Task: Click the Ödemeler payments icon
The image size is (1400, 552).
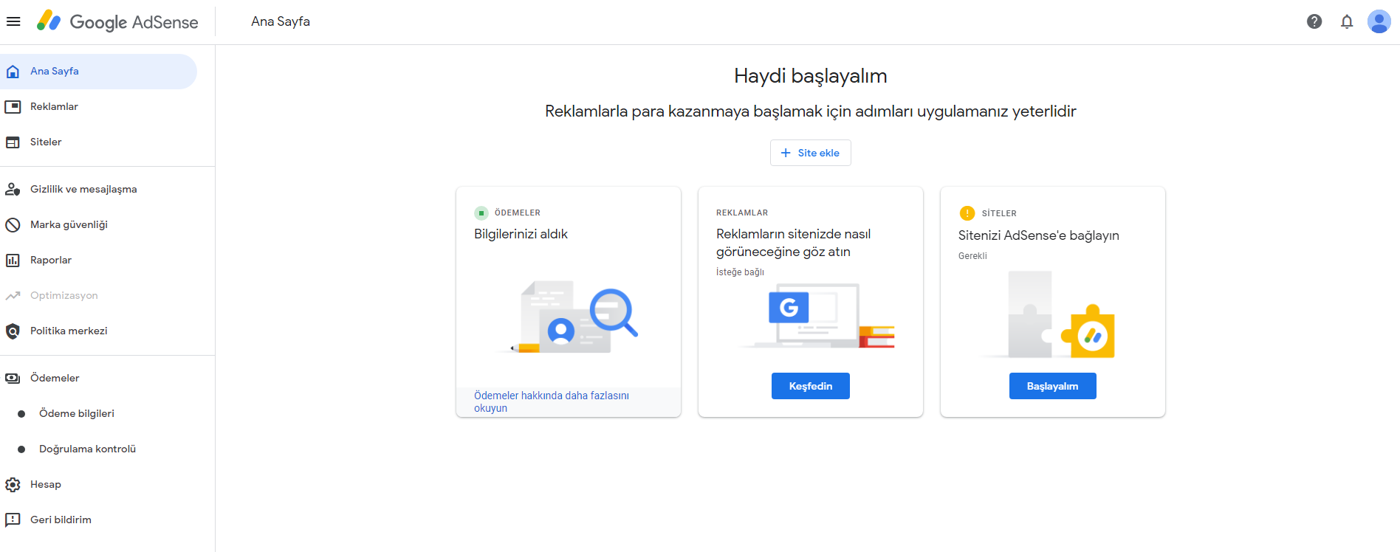Action: click(13, 379)
